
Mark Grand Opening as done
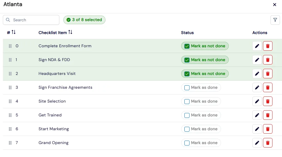(x=201, y=143)
